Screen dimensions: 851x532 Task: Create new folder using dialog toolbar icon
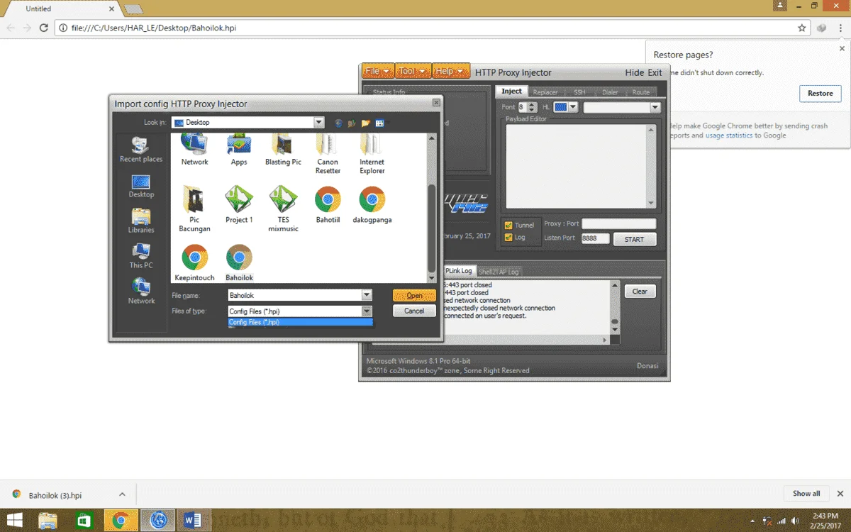(366, 123)
